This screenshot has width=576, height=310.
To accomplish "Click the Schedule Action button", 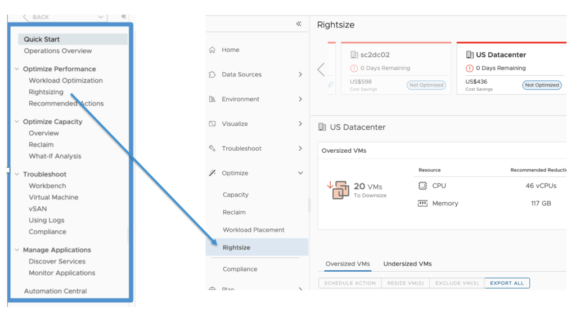I will click(x=349, y=284).
